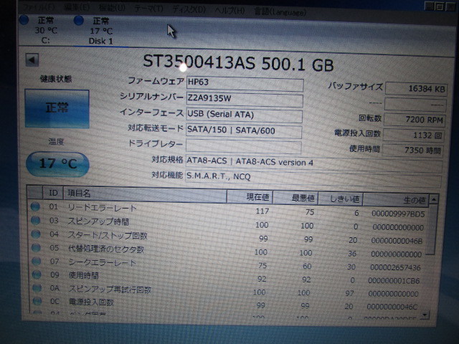The image size is (459, 344).
Task: Click the 現在値 column header
Action: pos(250,197)
